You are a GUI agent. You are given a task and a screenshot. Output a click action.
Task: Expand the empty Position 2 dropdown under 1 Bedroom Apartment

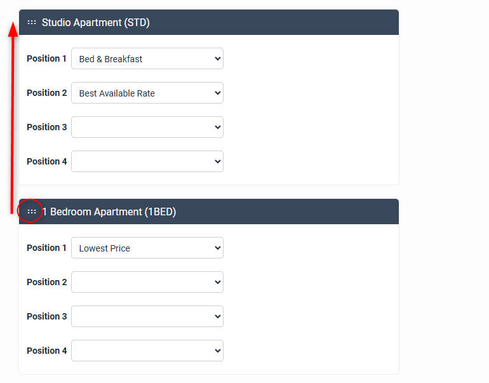coord(147,282)
